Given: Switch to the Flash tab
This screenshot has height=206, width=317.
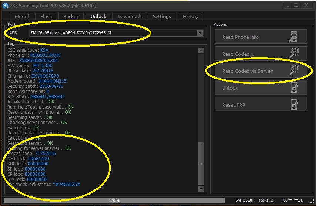Looking at the screenshot, I should [x=46, y=16].
